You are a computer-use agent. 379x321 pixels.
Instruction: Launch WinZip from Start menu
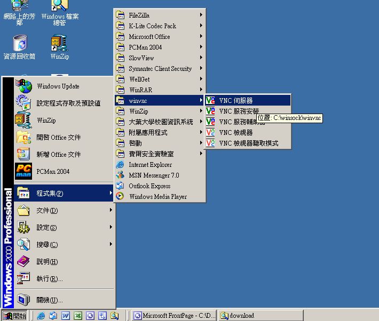click(64, 121)
